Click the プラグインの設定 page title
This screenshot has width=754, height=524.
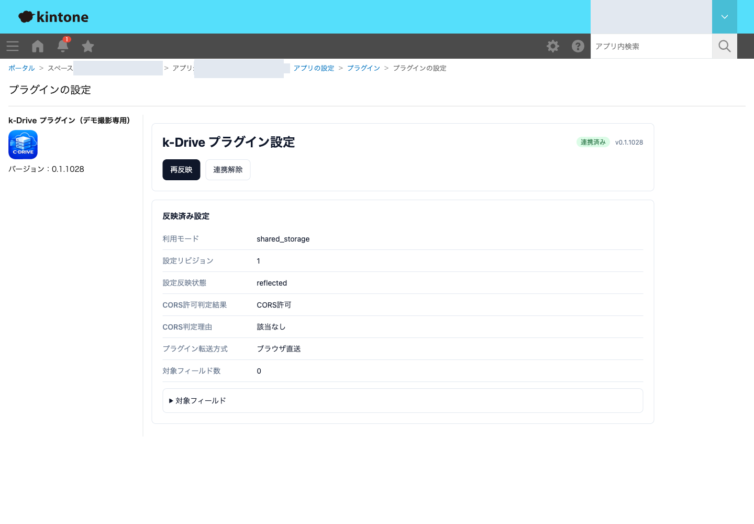coord(50,90)
